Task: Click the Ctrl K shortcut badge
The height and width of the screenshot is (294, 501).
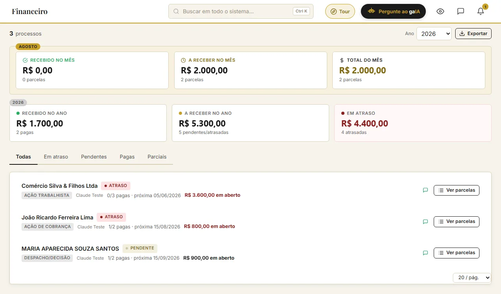Action: [x=301, y=11]
